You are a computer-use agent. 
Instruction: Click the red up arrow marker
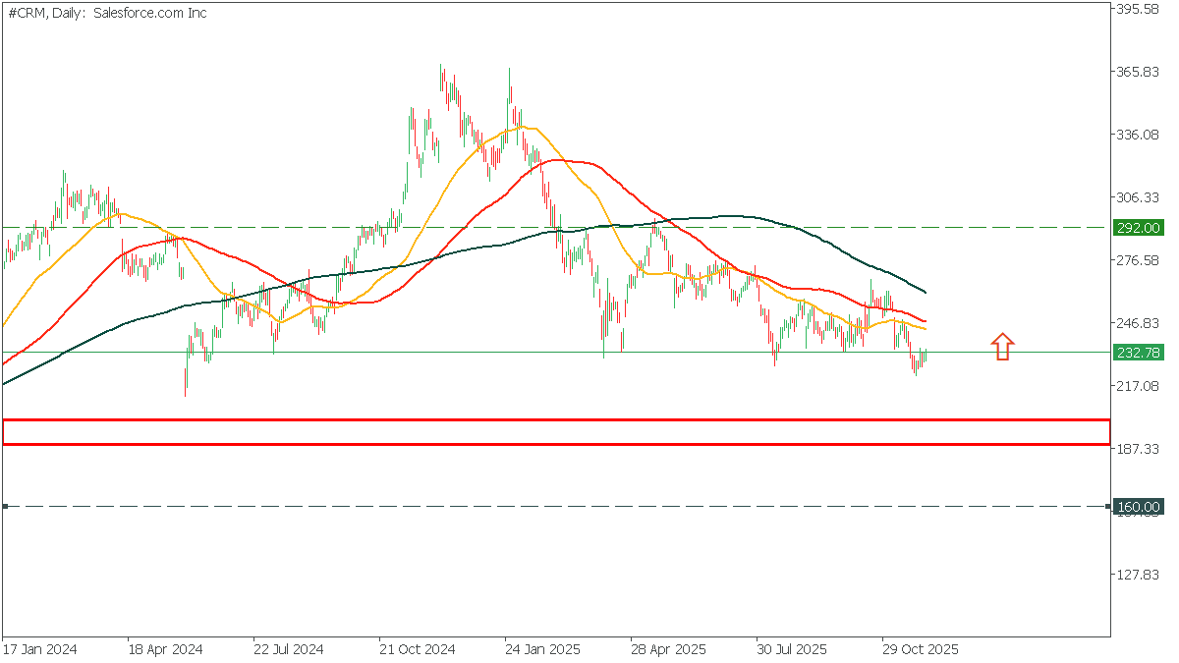[x=1002, y=346]
